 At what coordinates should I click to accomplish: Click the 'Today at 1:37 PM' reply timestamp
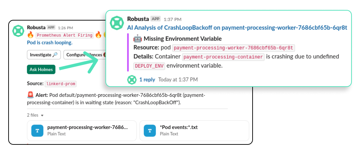[178, 79]
